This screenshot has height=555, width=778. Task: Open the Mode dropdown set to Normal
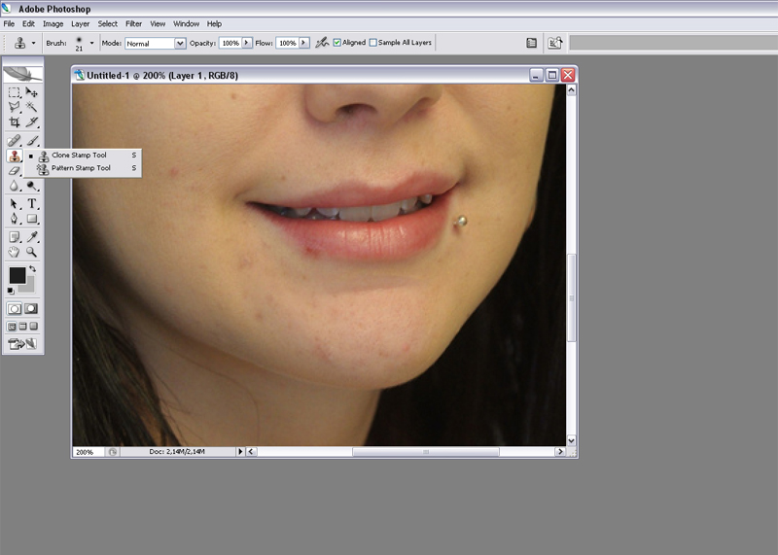pyautogui.click(x=155, y=44)
